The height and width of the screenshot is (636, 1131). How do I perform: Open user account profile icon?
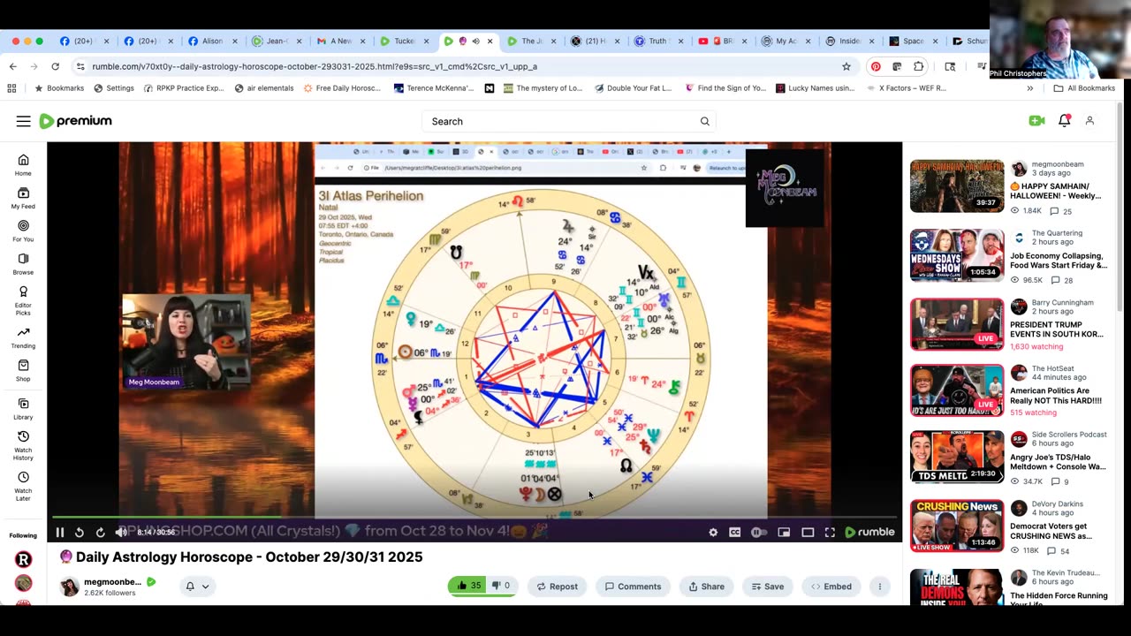(1089, 121)
